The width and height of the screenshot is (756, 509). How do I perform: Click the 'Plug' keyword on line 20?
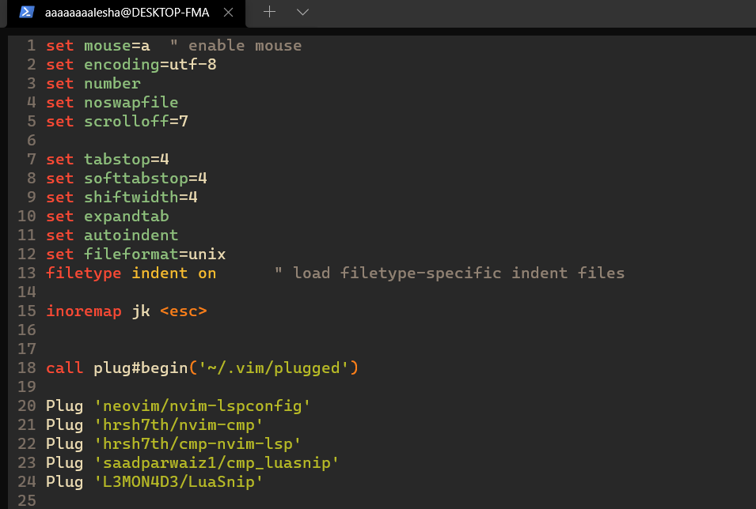65,406
